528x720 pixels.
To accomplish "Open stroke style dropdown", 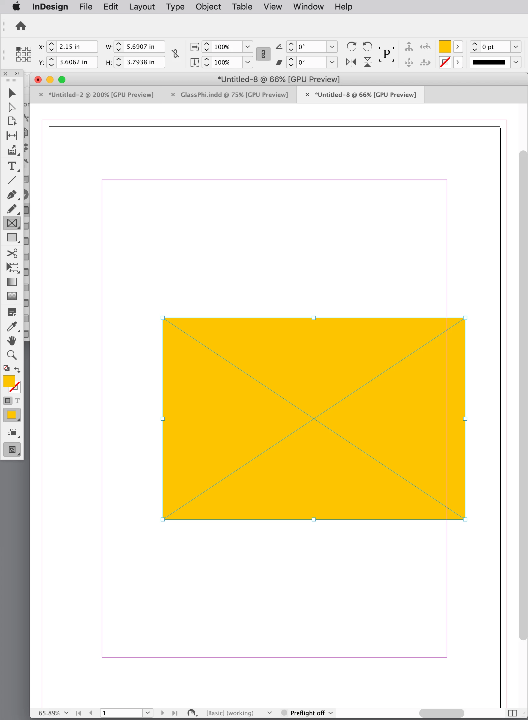I will click(x=516, y=62).
